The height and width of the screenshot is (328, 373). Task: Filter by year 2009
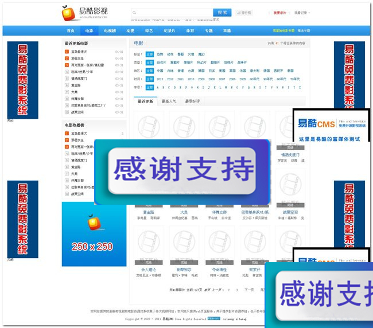(201, 79)
